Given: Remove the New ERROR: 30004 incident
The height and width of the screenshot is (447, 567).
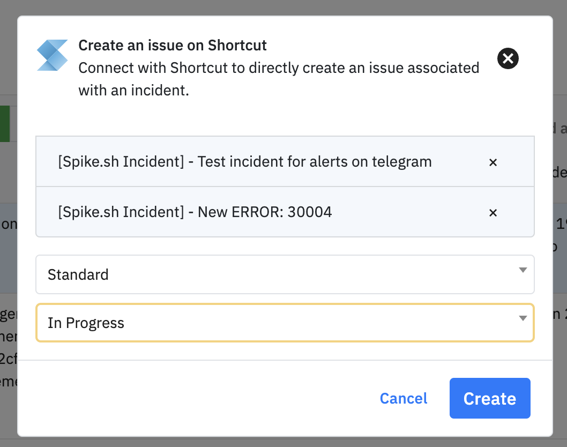Looking at the screenshot, I should (493, 213).
